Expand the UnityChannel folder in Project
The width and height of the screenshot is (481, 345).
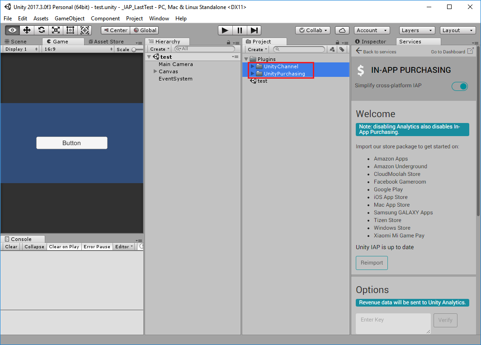point(253,66)
